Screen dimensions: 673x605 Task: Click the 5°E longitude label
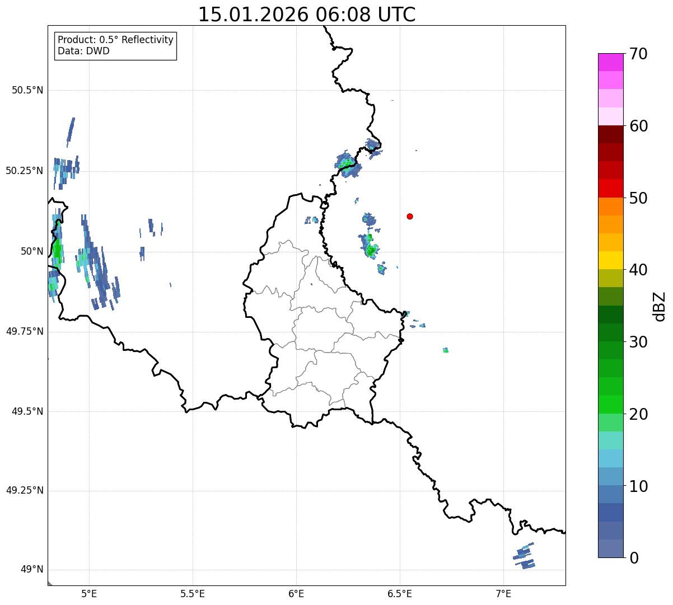pyautogui.click(x=89, y=593)
